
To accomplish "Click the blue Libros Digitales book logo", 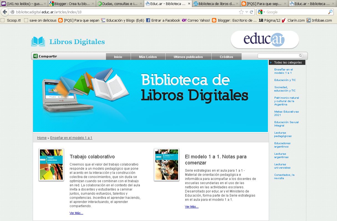I will 39,41.
